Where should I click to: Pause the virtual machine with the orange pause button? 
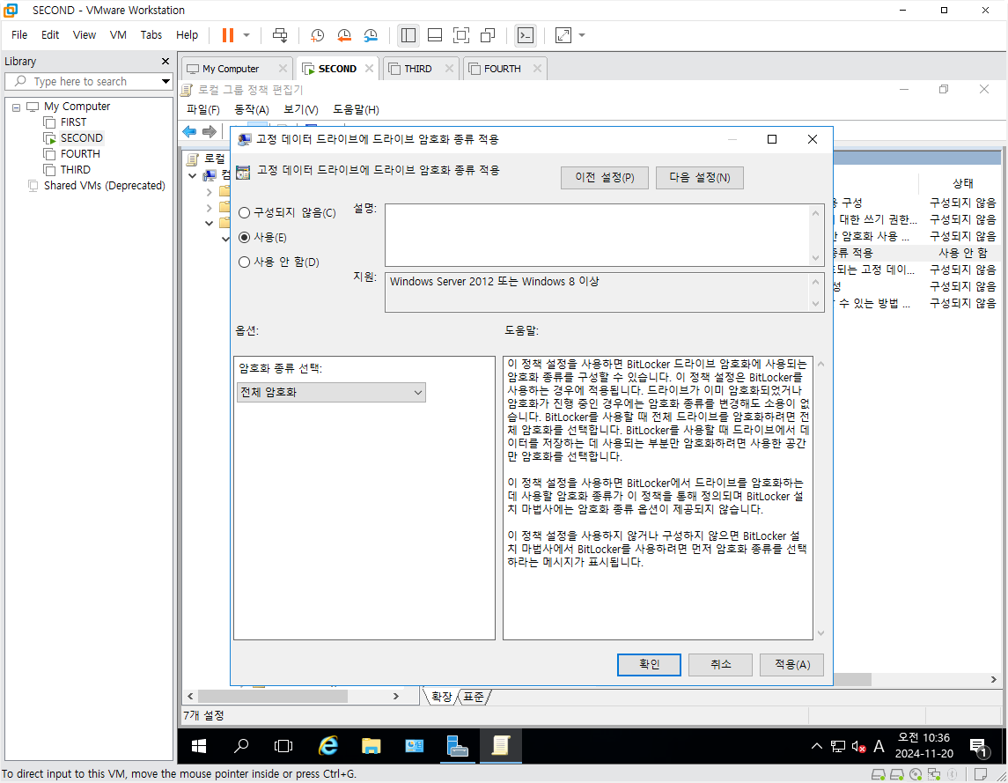pyautogui.click(x=228, y=35)
